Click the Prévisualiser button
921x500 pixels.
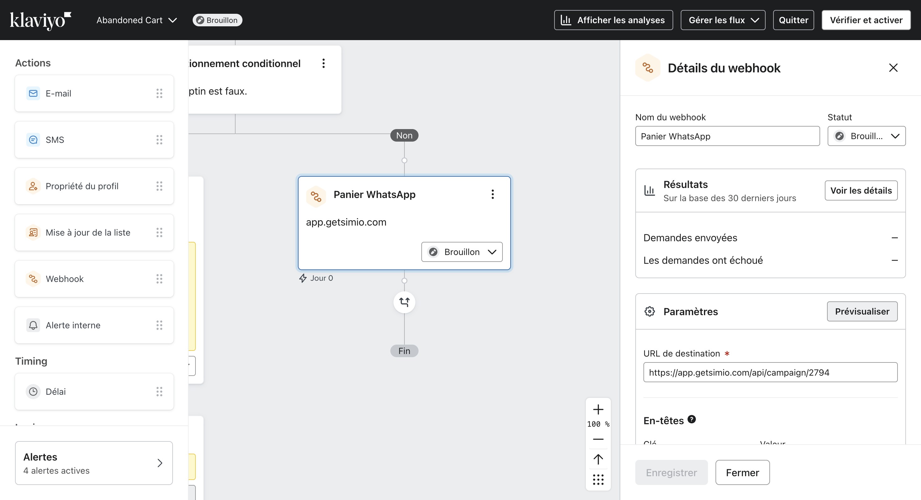click(862, 311)
